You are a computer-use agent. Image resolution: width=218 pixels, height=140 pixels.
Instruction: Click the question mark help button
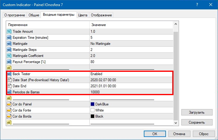click(197, 5)
